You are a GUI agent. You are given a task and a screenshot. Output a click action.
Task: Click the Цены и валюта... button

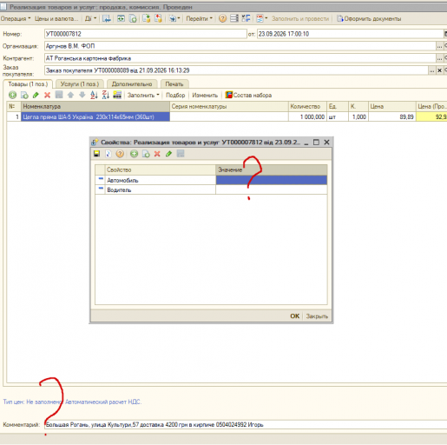(x=56, y=18)
